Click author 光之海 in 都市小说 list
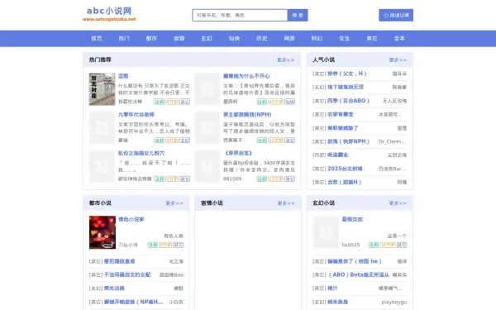The image size is (496, 310). (176, 261)
